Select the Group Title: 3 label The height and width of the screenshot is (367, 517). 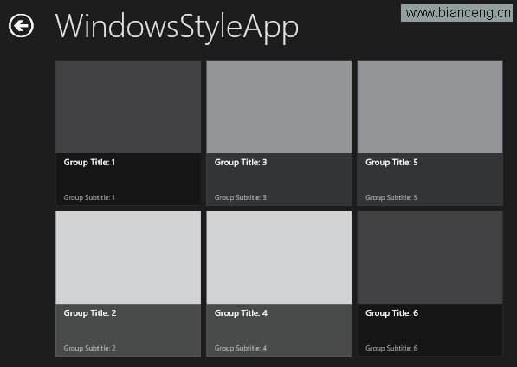coord(241,163)
